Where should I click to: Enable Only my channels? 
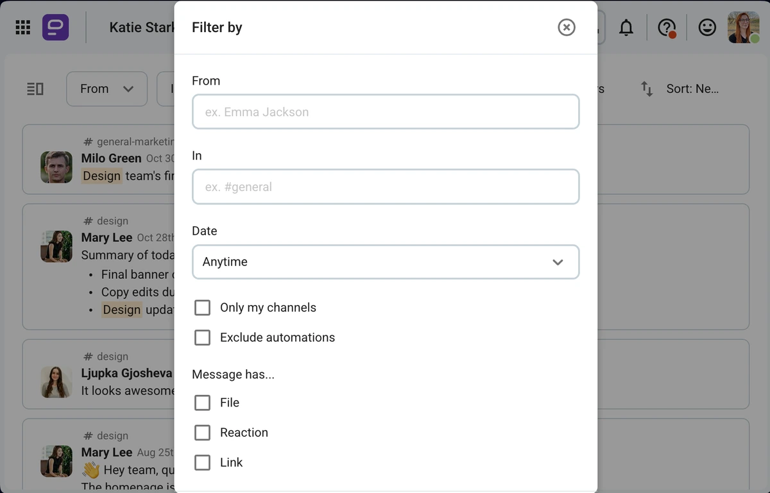pyautogui.click(x=202, y=307)
